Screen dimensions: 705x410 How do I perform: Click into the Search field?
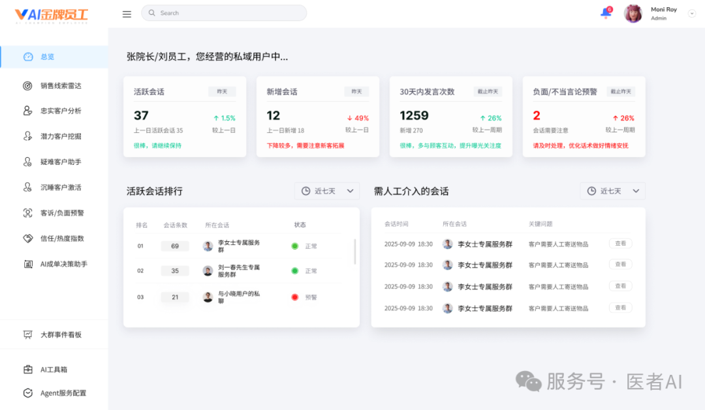click(224, 13)
